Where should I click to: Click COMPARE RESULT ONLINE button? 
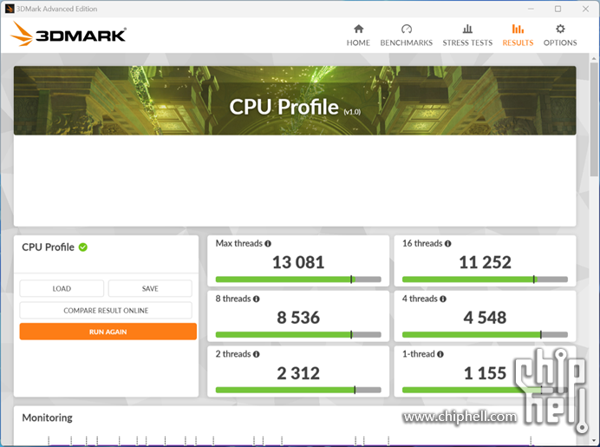coord(106,310)
